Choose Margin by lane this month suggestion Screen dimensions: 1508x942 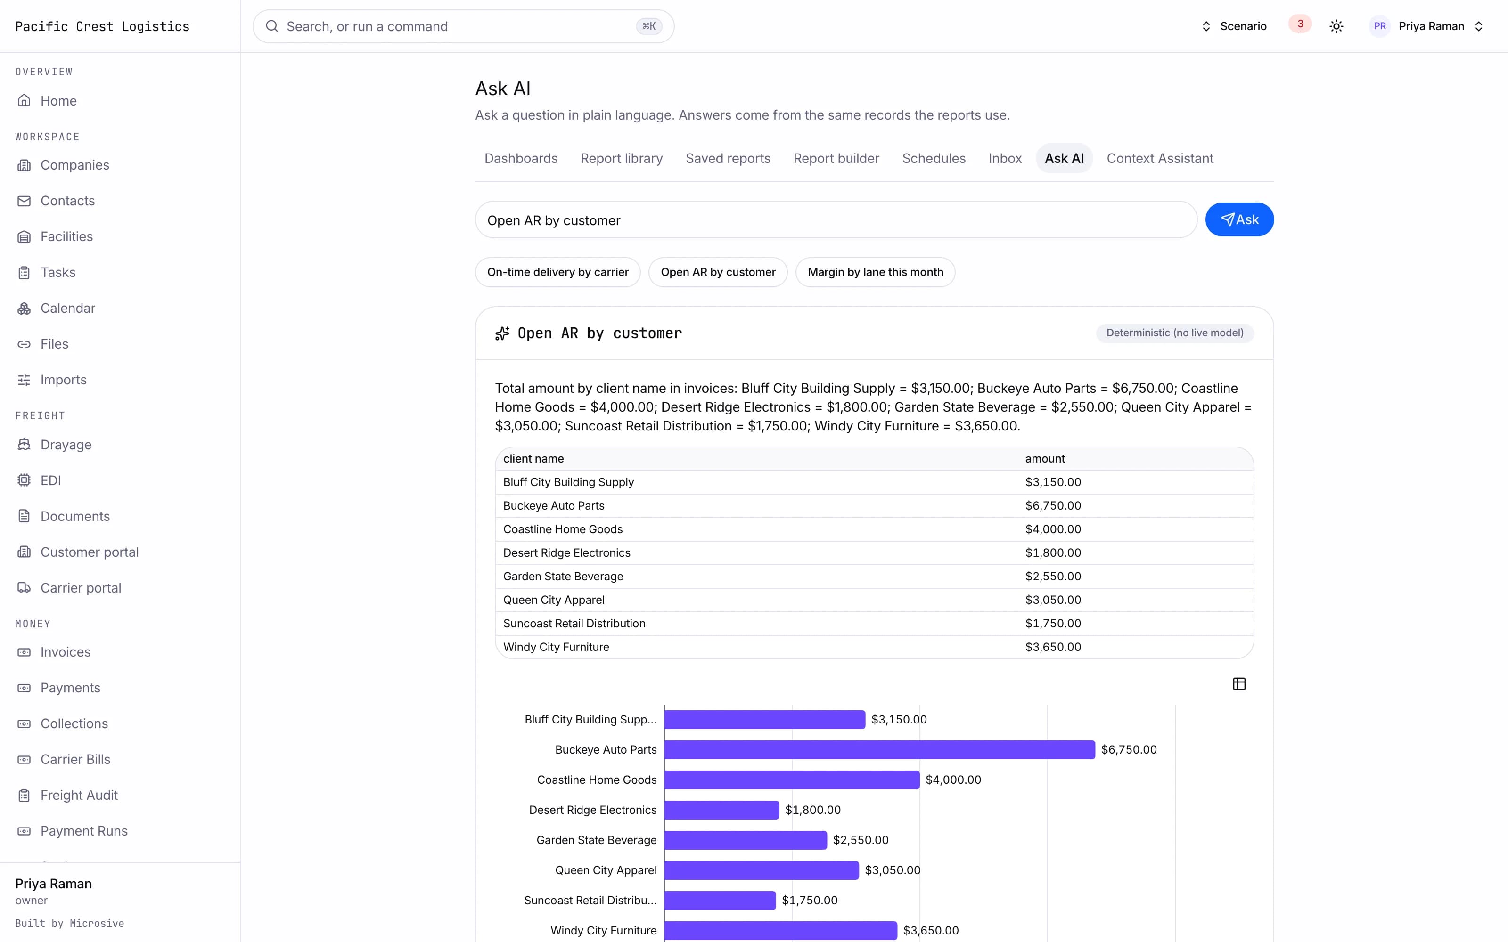[875, 272]
